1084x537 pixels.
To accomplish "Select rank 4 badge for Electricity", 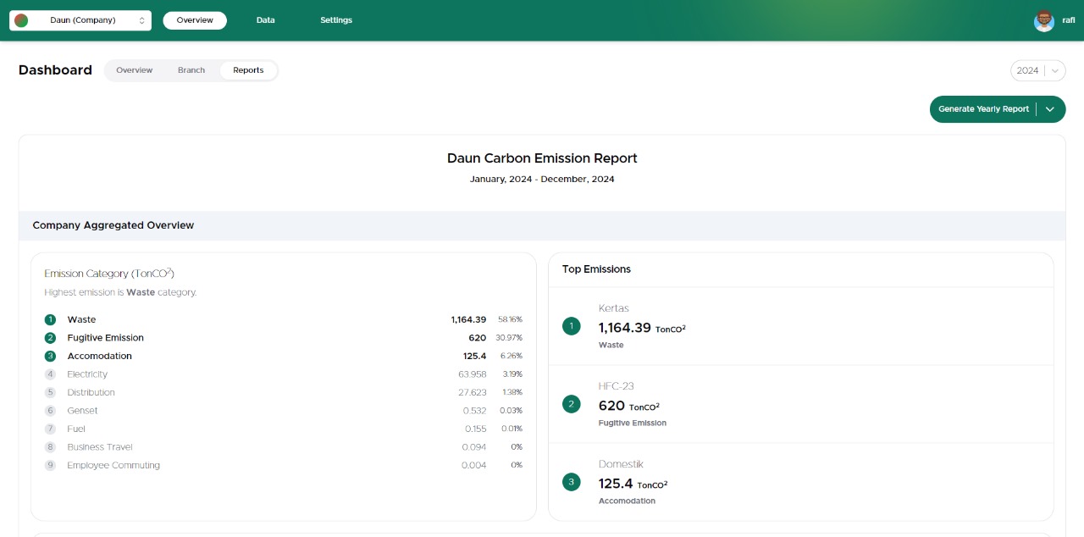I will coord(50,374).
